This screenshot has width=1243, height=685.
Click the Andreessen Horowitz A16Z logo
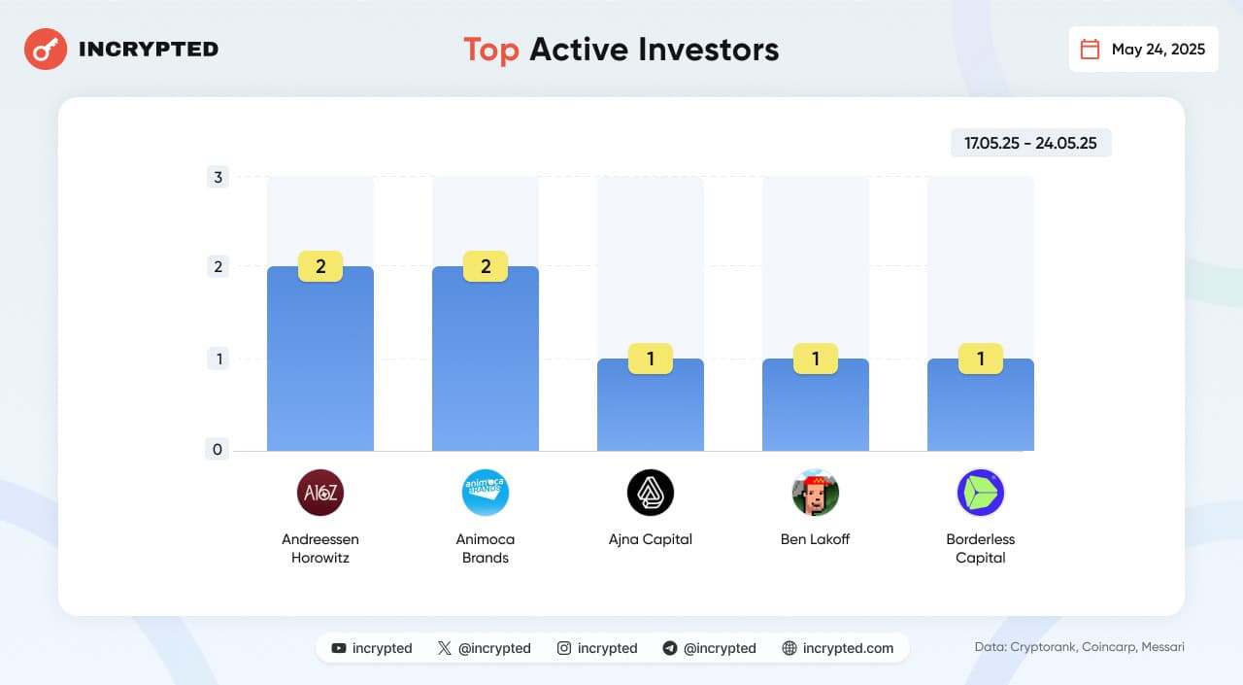click(320, 493)
